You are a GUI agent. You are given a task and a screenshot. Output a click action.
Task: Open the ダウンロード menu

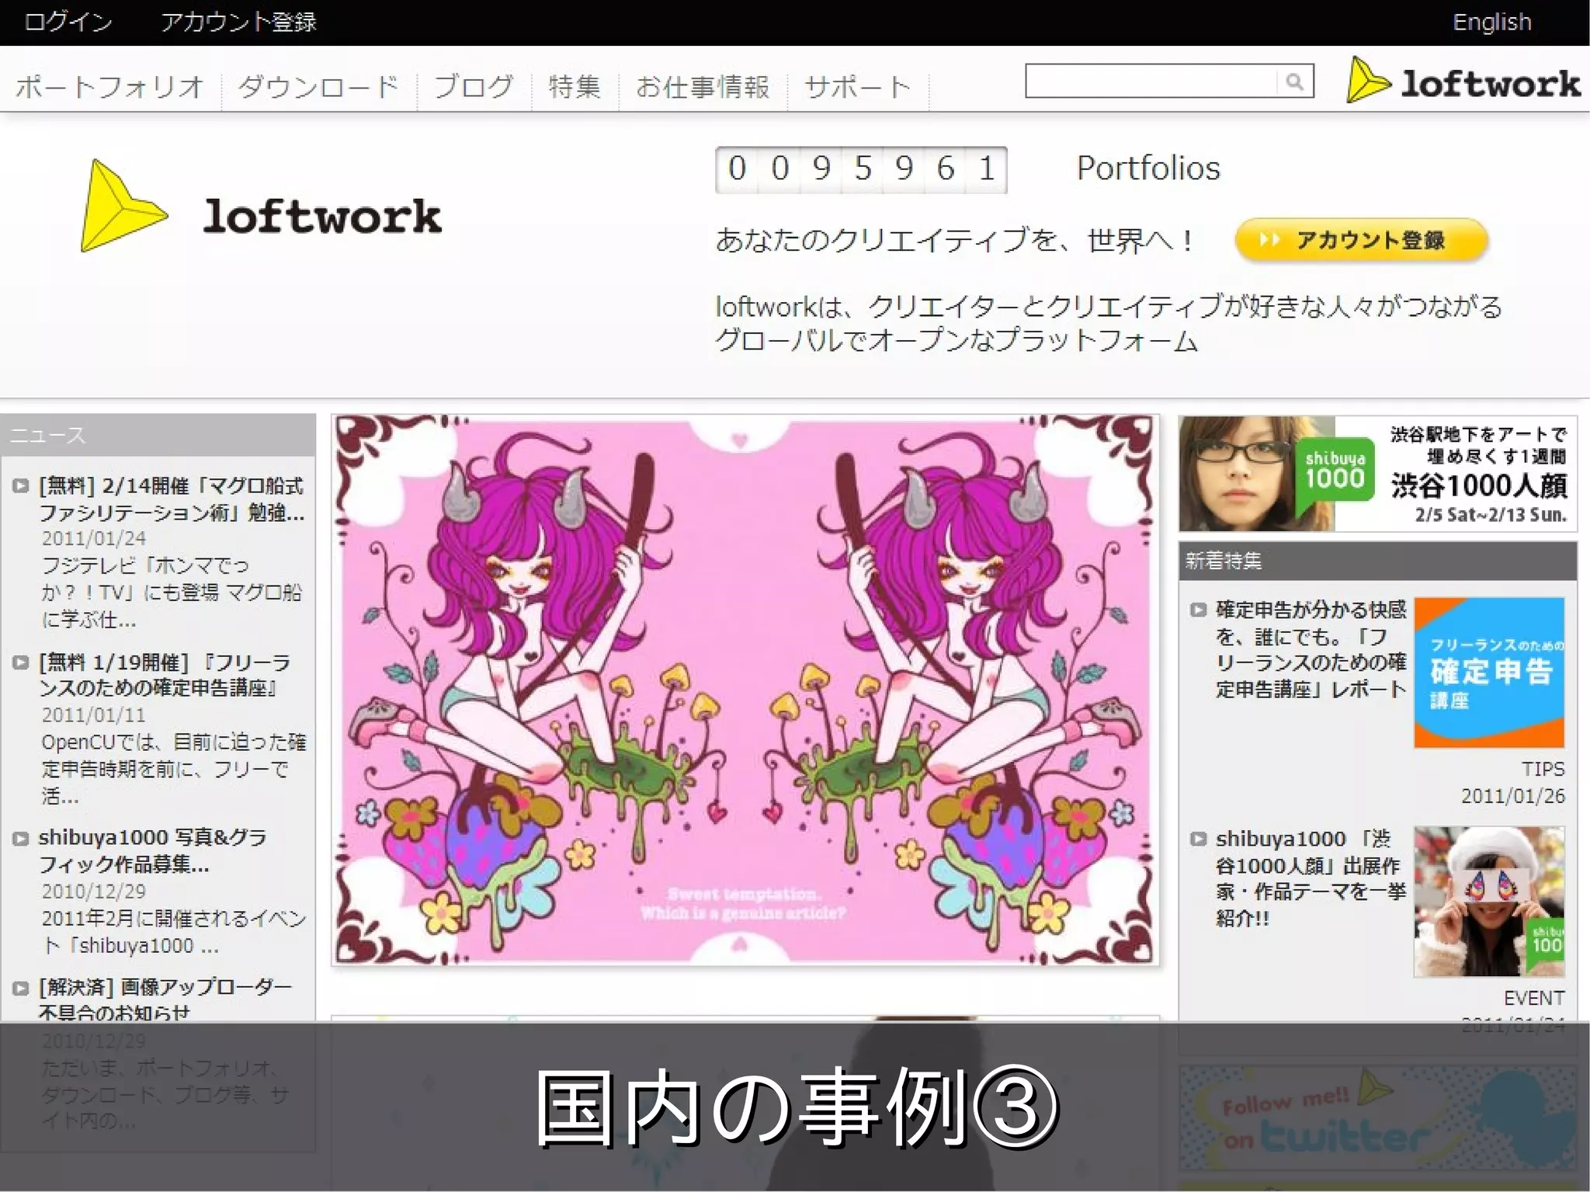(318, 86)
